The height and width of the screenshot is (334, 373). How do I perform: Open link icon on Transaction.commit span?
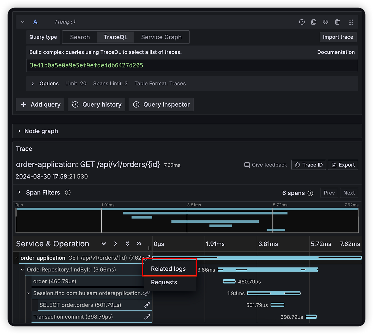(147, 317)
